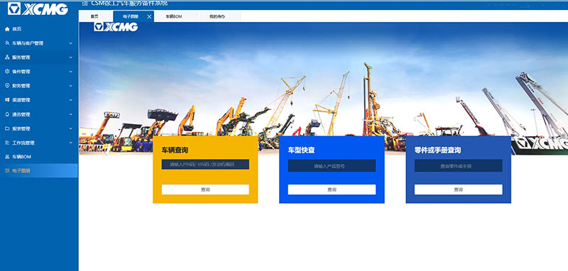Click the 渠道管理 grid icon
The width and height of the screenshot is (568, 271).
(7, 100)
